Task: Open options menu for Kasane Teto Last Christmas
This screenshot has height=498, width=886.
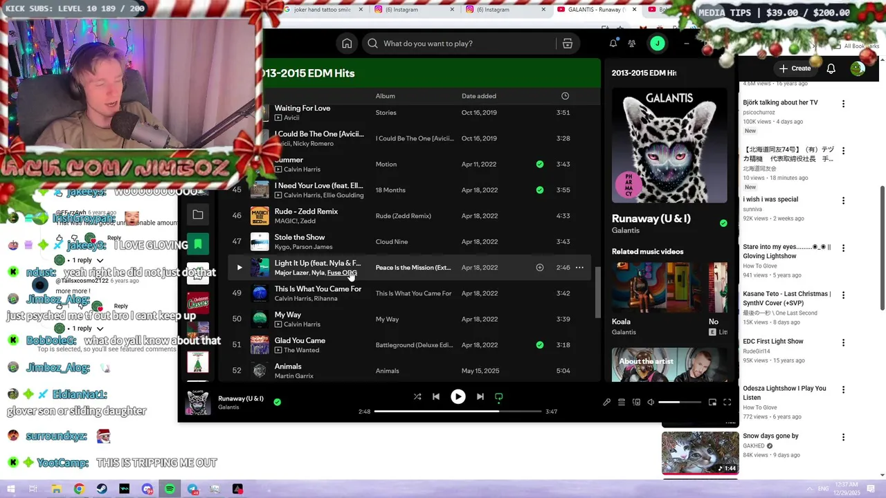Action: click(843, 295)
